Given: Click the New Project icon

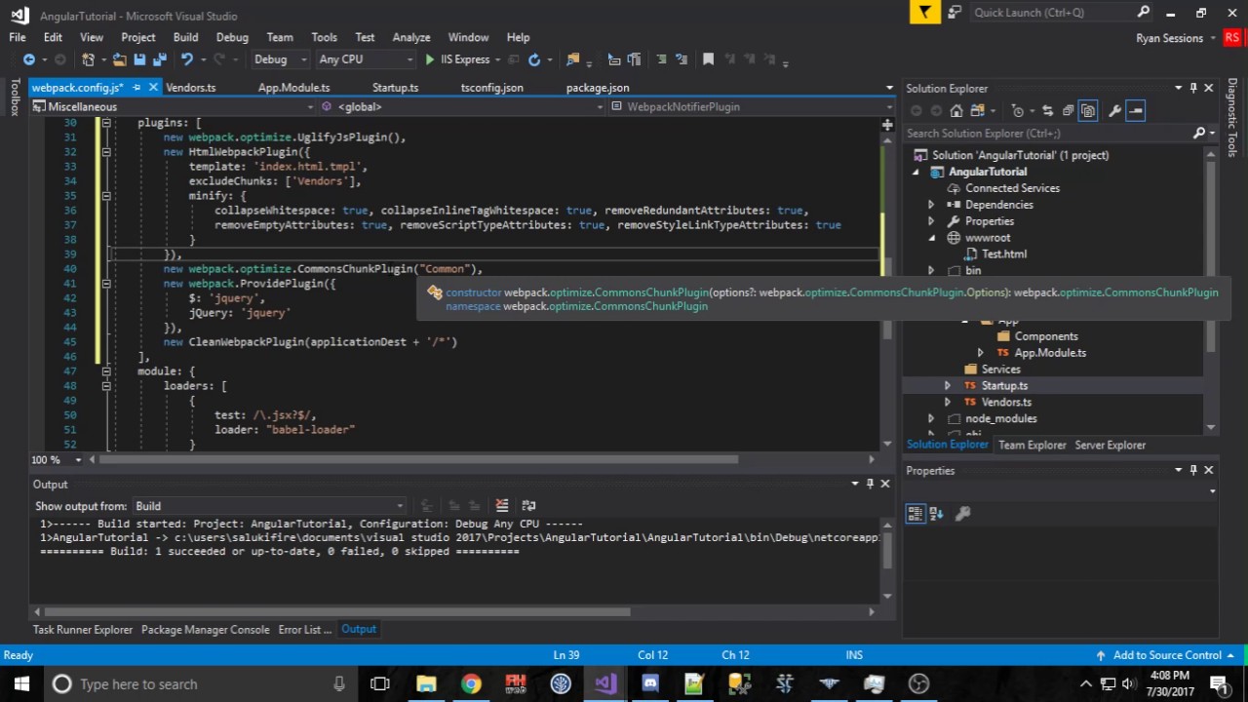Looking at the screenshot, I should pyautogui.click(x=88, y=59).
